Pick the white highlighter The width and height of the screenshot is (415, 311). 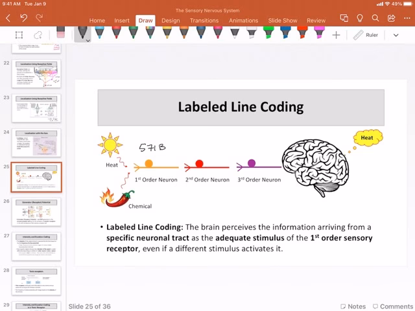pyautogui.click(x=252, y=32)
